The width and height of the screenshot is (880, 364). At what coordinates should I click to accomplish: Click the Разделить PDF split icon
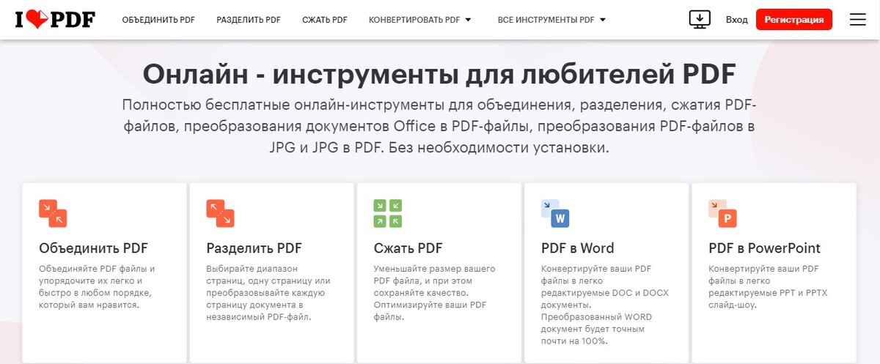pos(220,213)
